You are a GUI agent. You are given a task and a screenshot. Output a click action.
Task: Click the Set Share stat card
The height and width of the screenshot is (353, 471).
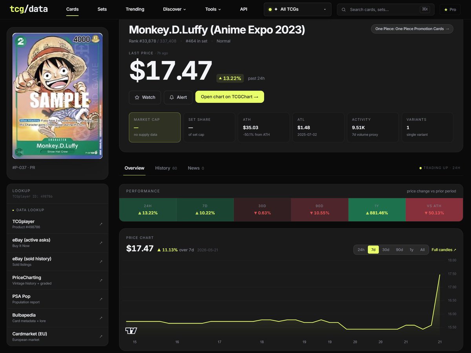coord(209,127)
